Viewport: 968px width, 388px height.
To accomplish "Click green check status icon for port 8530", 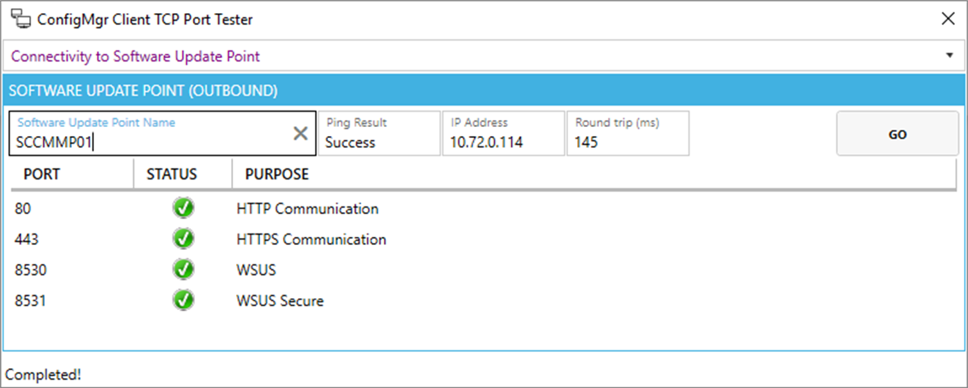I will point(183,269).
